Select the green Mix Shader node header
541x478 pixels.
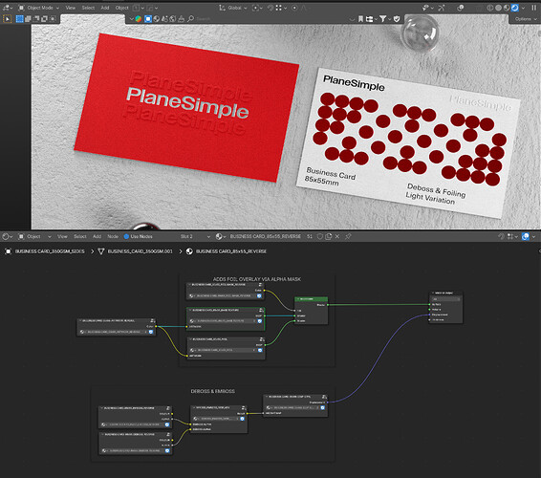click(x=312, y=299)
